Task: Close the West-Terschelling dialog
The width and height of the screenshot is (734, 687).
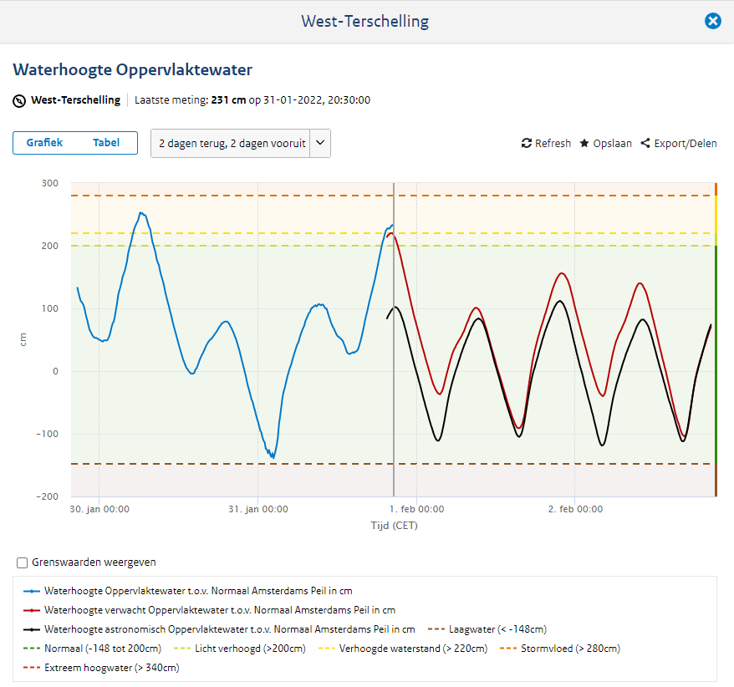Action: click(712, 21)
